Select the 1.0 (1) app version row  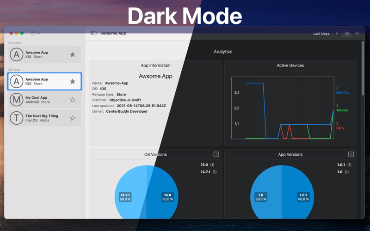click(x=343, y=172)
